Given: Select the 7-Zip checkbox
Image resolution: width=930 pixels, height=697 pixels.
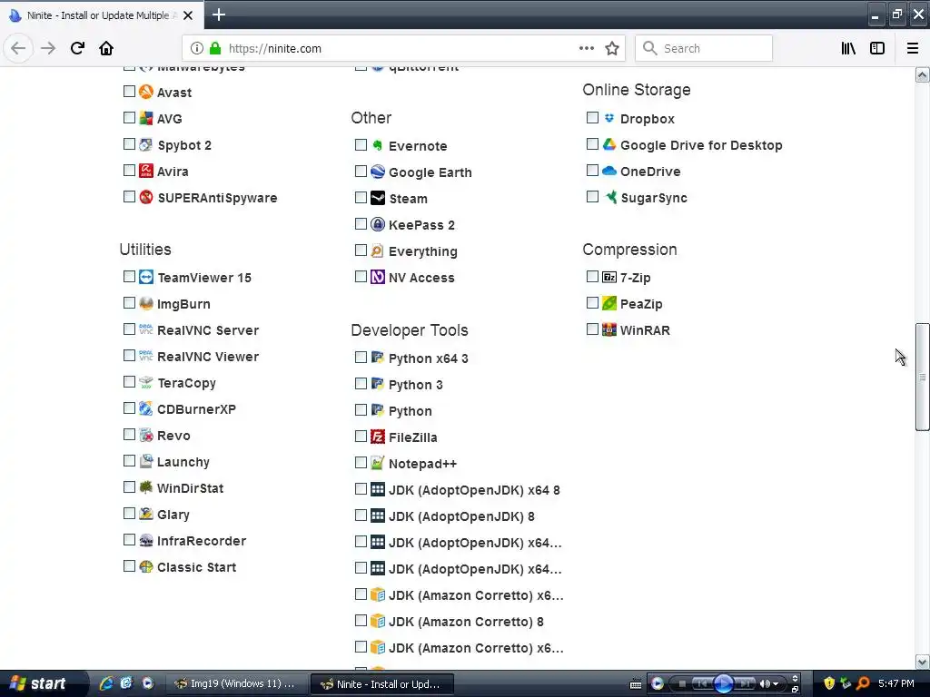Looking at the screenshot, I should (592, 276).
